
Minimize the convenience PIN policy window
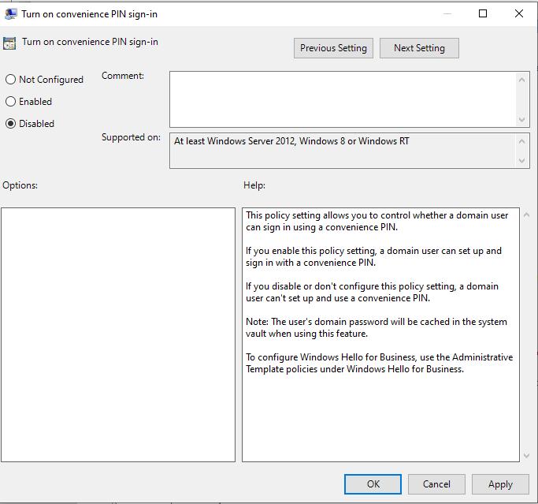[x=447, y=13]
